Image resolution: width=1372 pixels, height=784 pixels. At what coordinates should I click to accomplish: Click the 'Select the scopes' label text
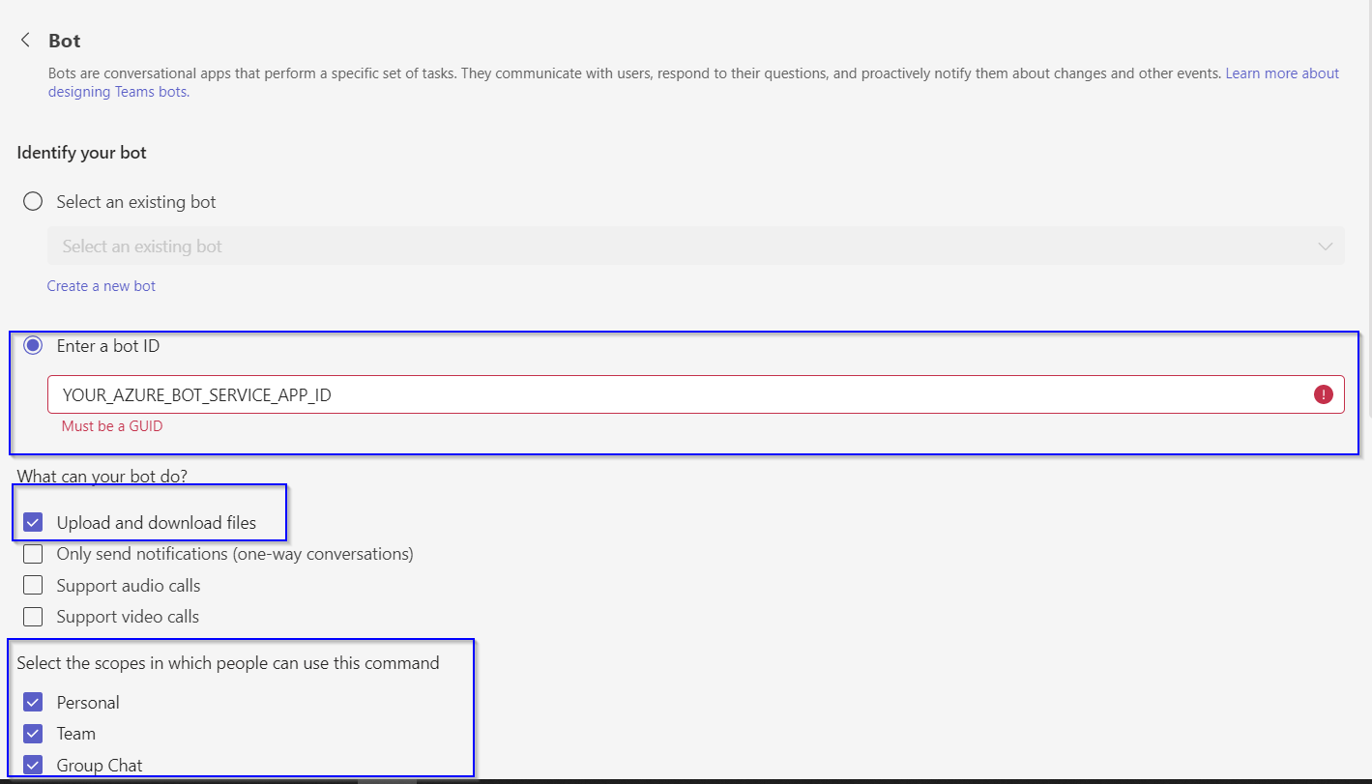click(228, 663)
